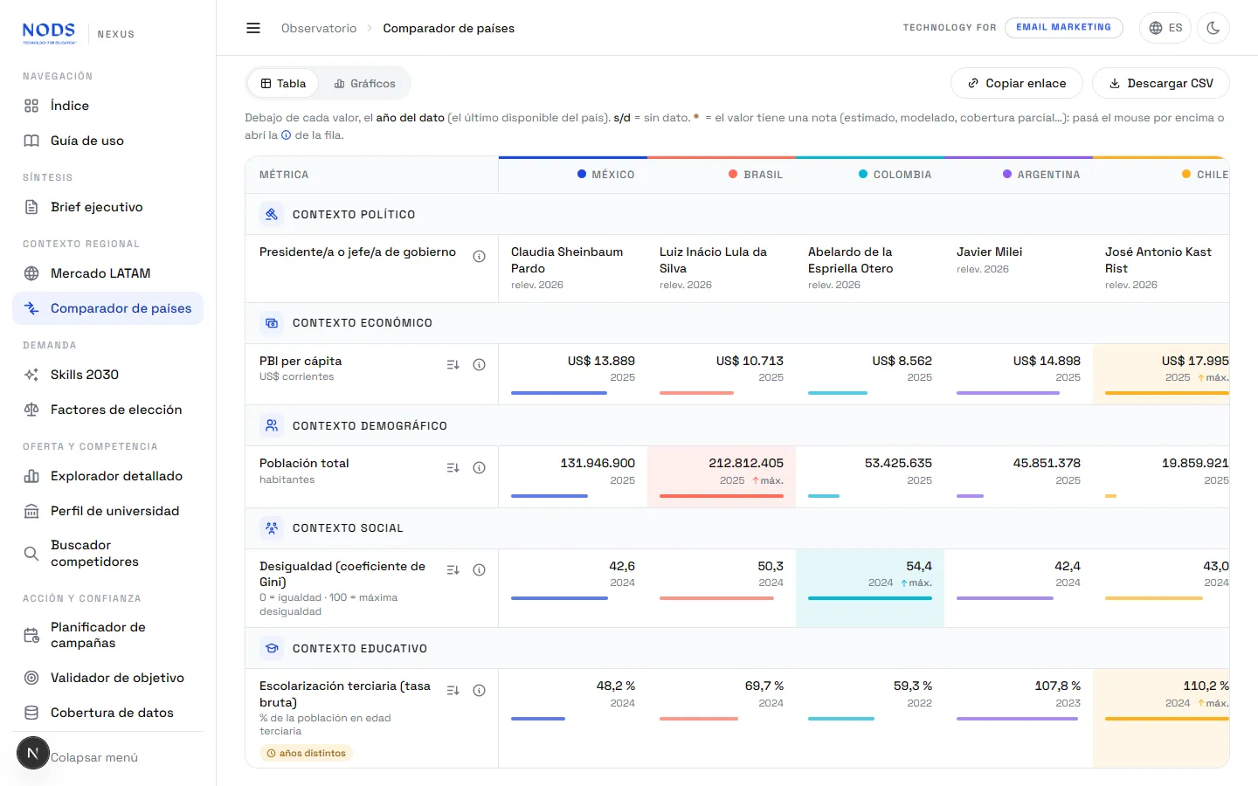Click the N avatar badge

click(x=33, y=753)
